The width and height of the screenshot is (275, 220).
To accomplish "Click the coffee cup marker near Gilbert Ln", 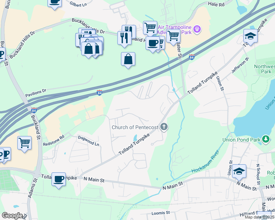I will [54, 4].
